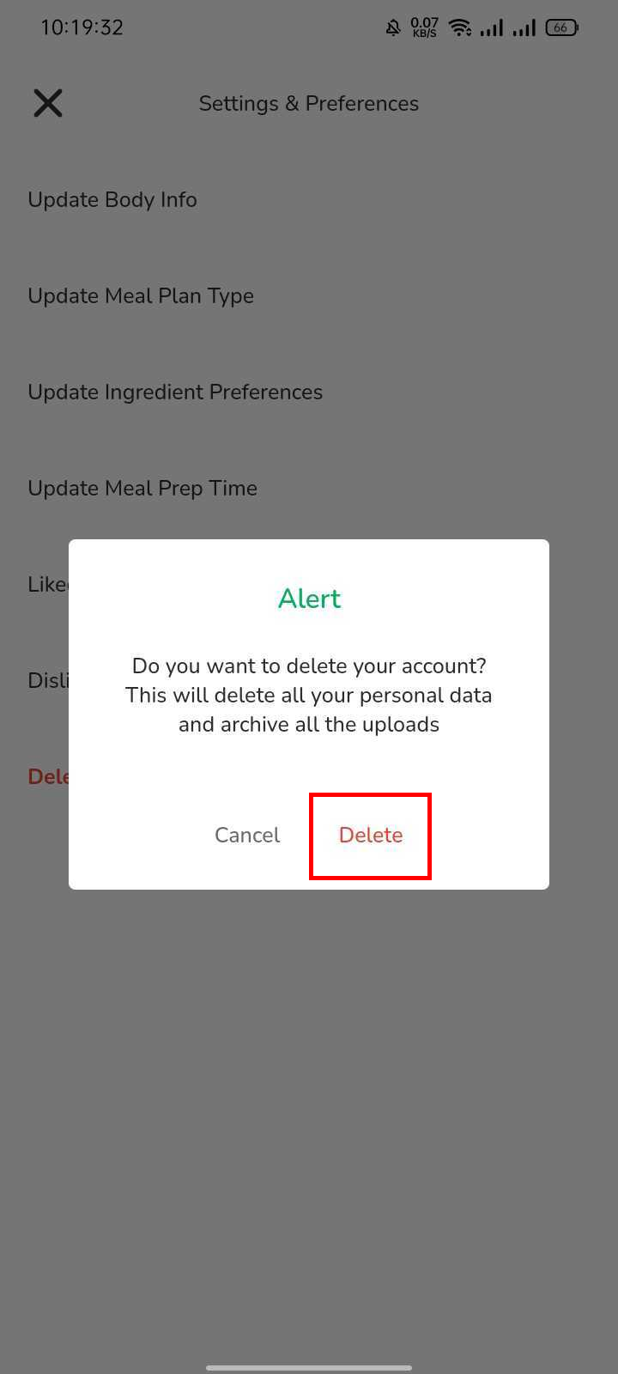Tap the battery level icon
This screenshot has width=618, height=1374.
tap(562, 27)
